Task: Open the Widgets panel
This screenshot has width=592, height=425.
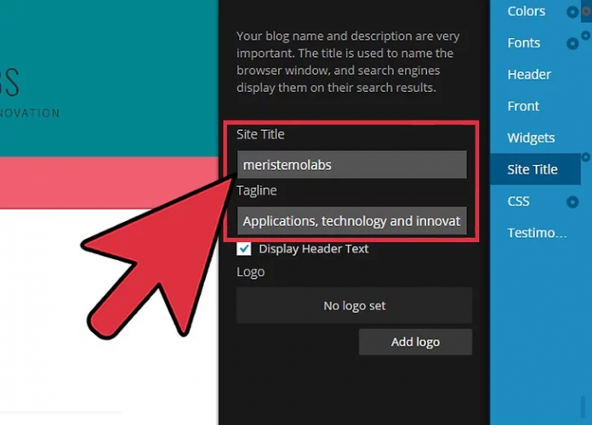Action: (531, 138)
